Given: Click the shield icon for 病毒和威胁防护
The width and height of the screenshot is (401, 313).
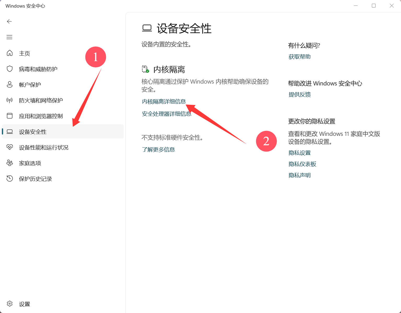Looking at the screenshot, I should (10, 69).
